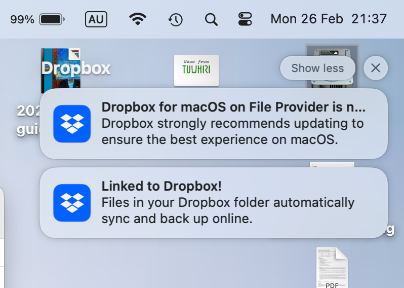Click the battery status icon in menu bar

point(52,19)
